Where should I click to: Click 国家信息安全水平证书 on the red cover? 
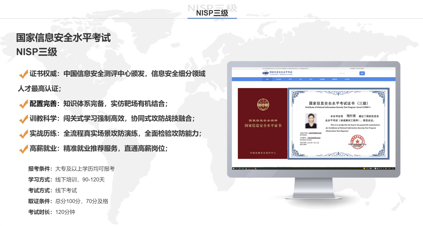click(x=262, y=126)
